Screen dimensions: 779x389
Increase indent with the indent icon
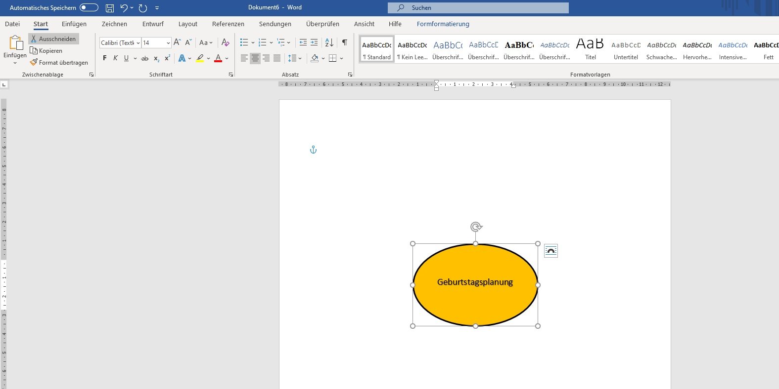coord(314,42)
